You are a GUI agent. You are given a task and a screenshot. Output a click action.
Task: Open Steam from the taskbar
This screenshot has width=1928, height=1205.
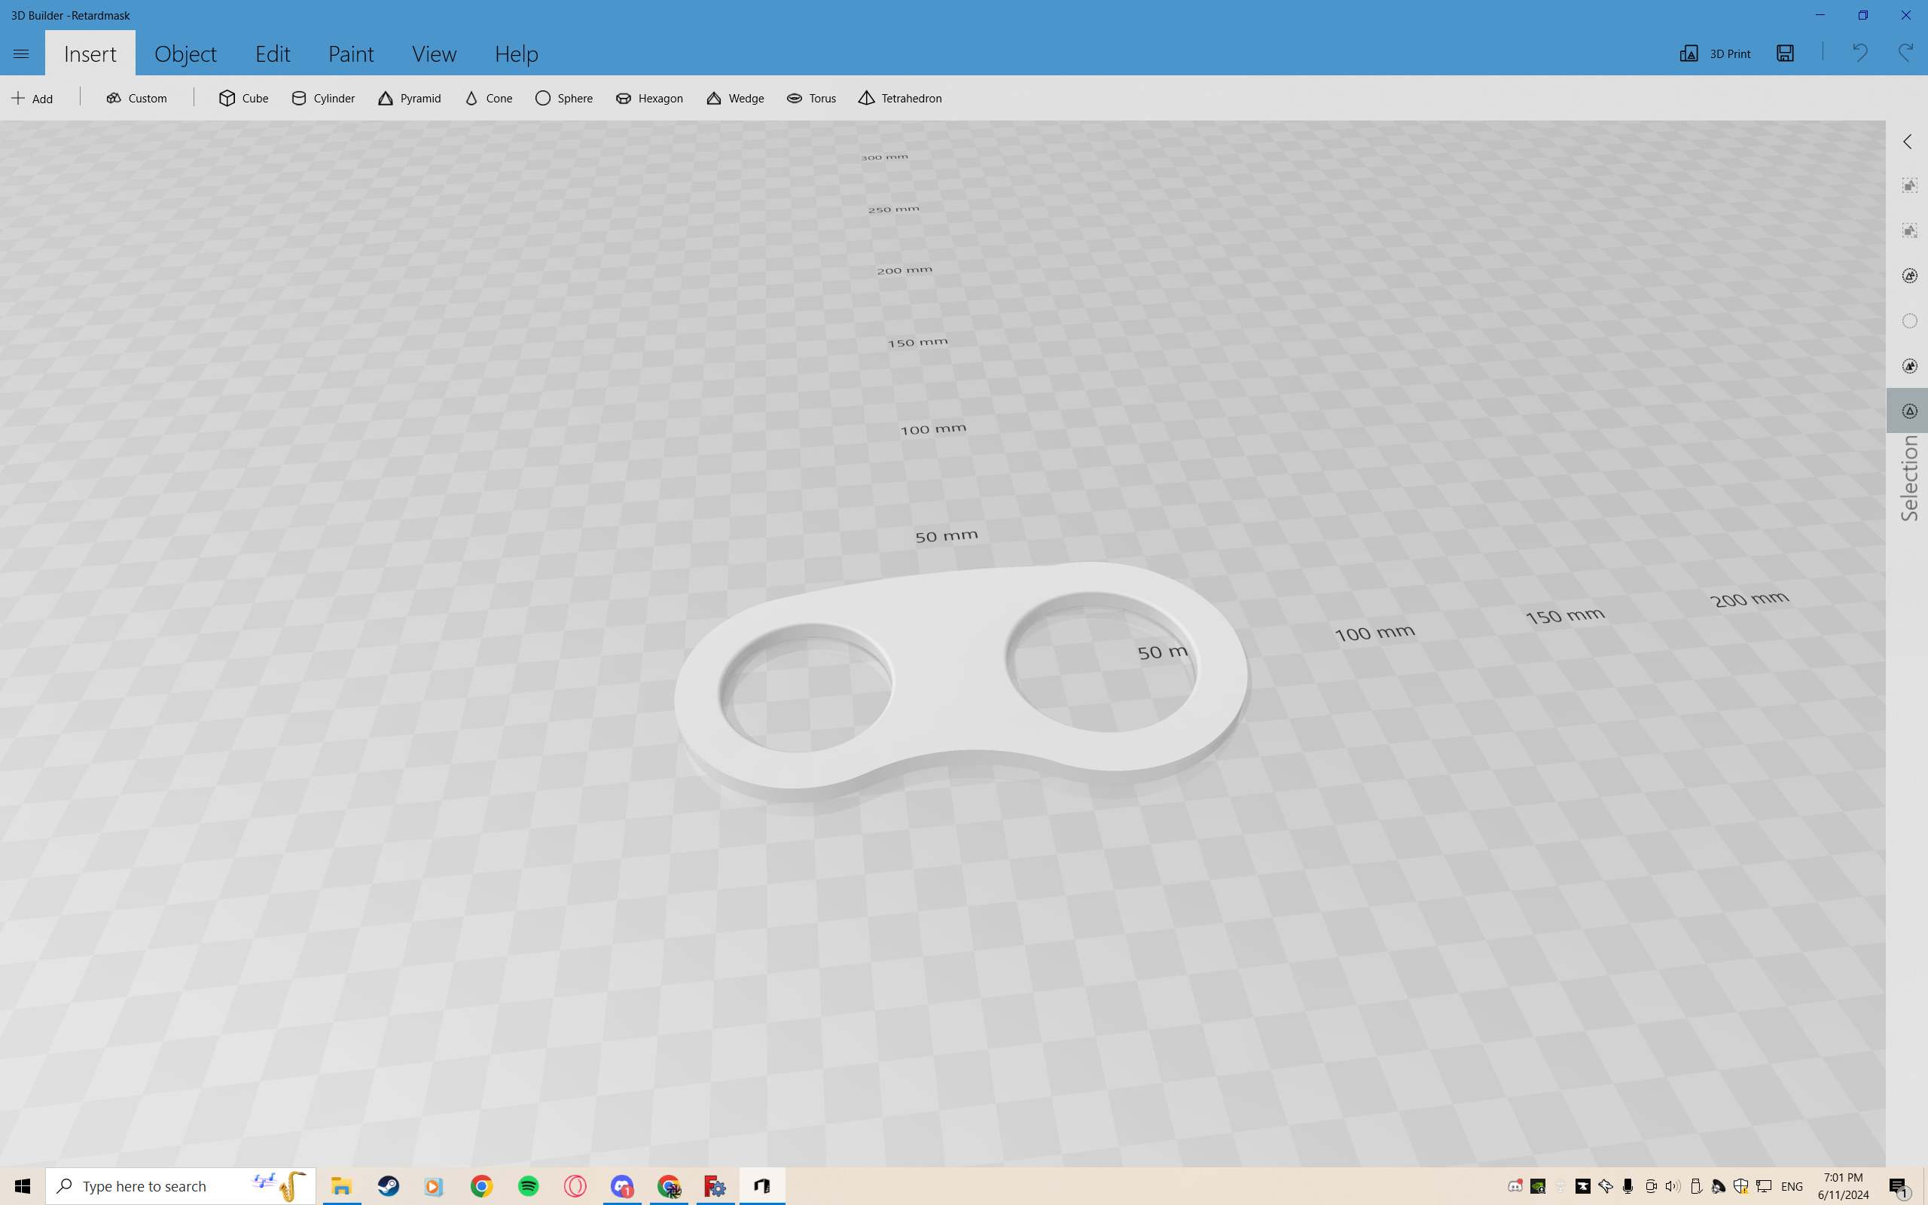(x=388, y=1186)
